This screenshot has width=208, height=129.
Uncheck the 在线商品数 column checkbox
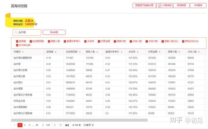(31, 41)
